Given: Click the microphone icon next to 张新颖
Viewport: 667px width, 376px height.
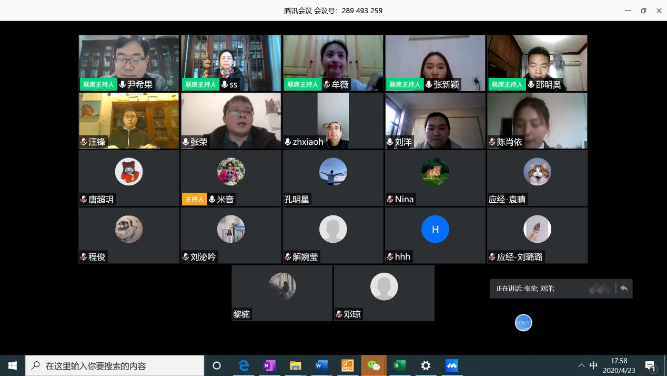Looking at the screenshot, I should coord(429,84).
